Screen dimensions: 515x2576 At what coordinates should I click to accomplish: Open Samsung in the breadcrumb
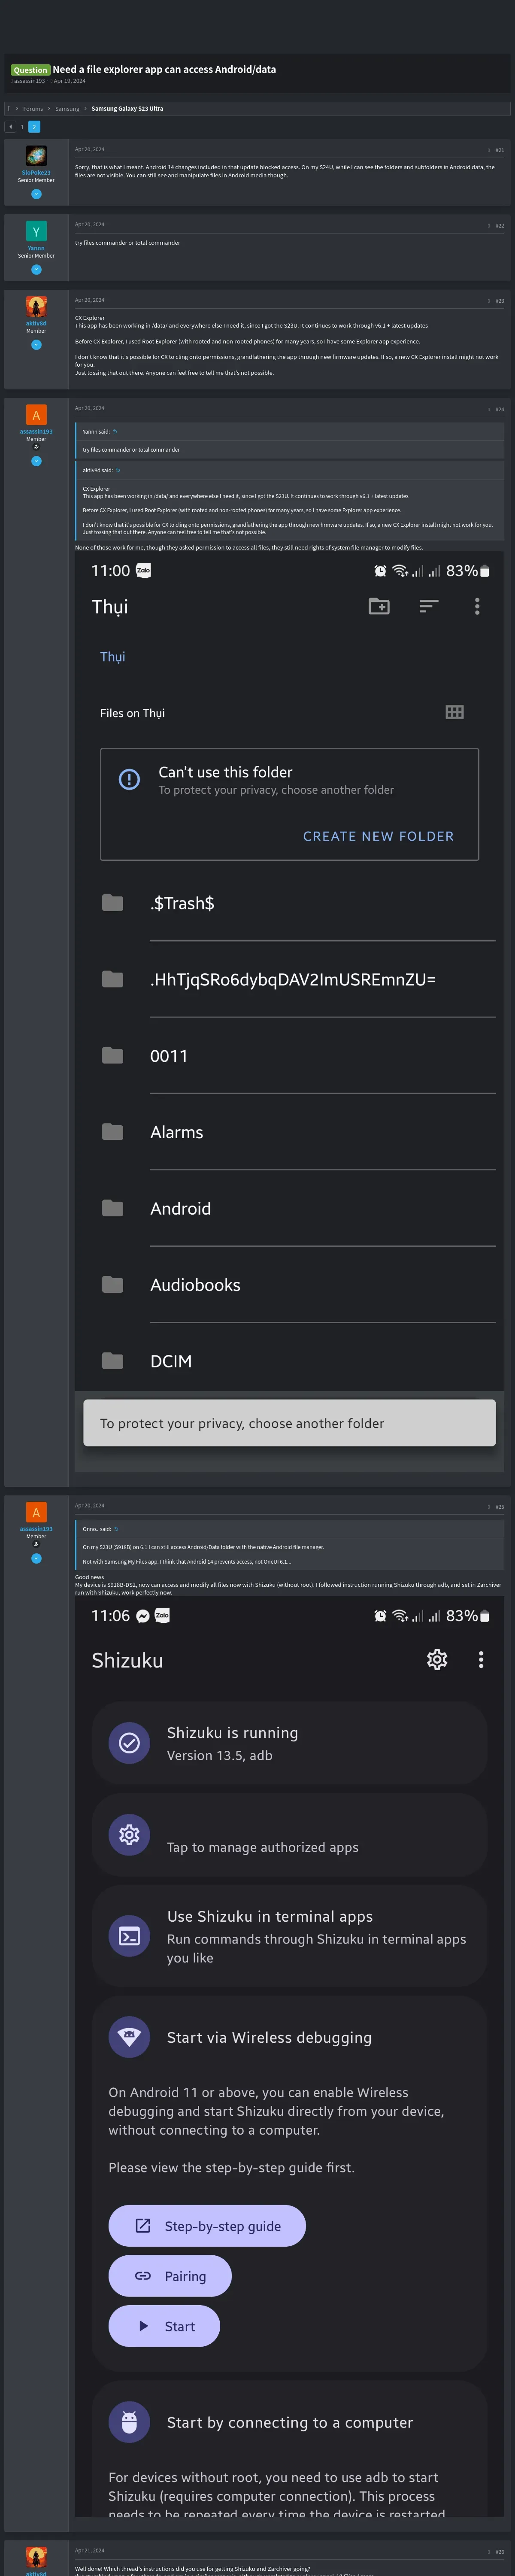pos(67,108)
